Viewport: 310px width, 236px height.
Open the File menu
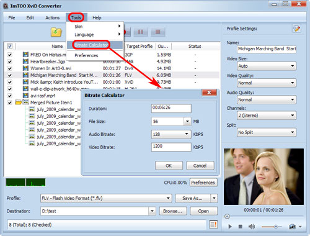click(12, 18)
